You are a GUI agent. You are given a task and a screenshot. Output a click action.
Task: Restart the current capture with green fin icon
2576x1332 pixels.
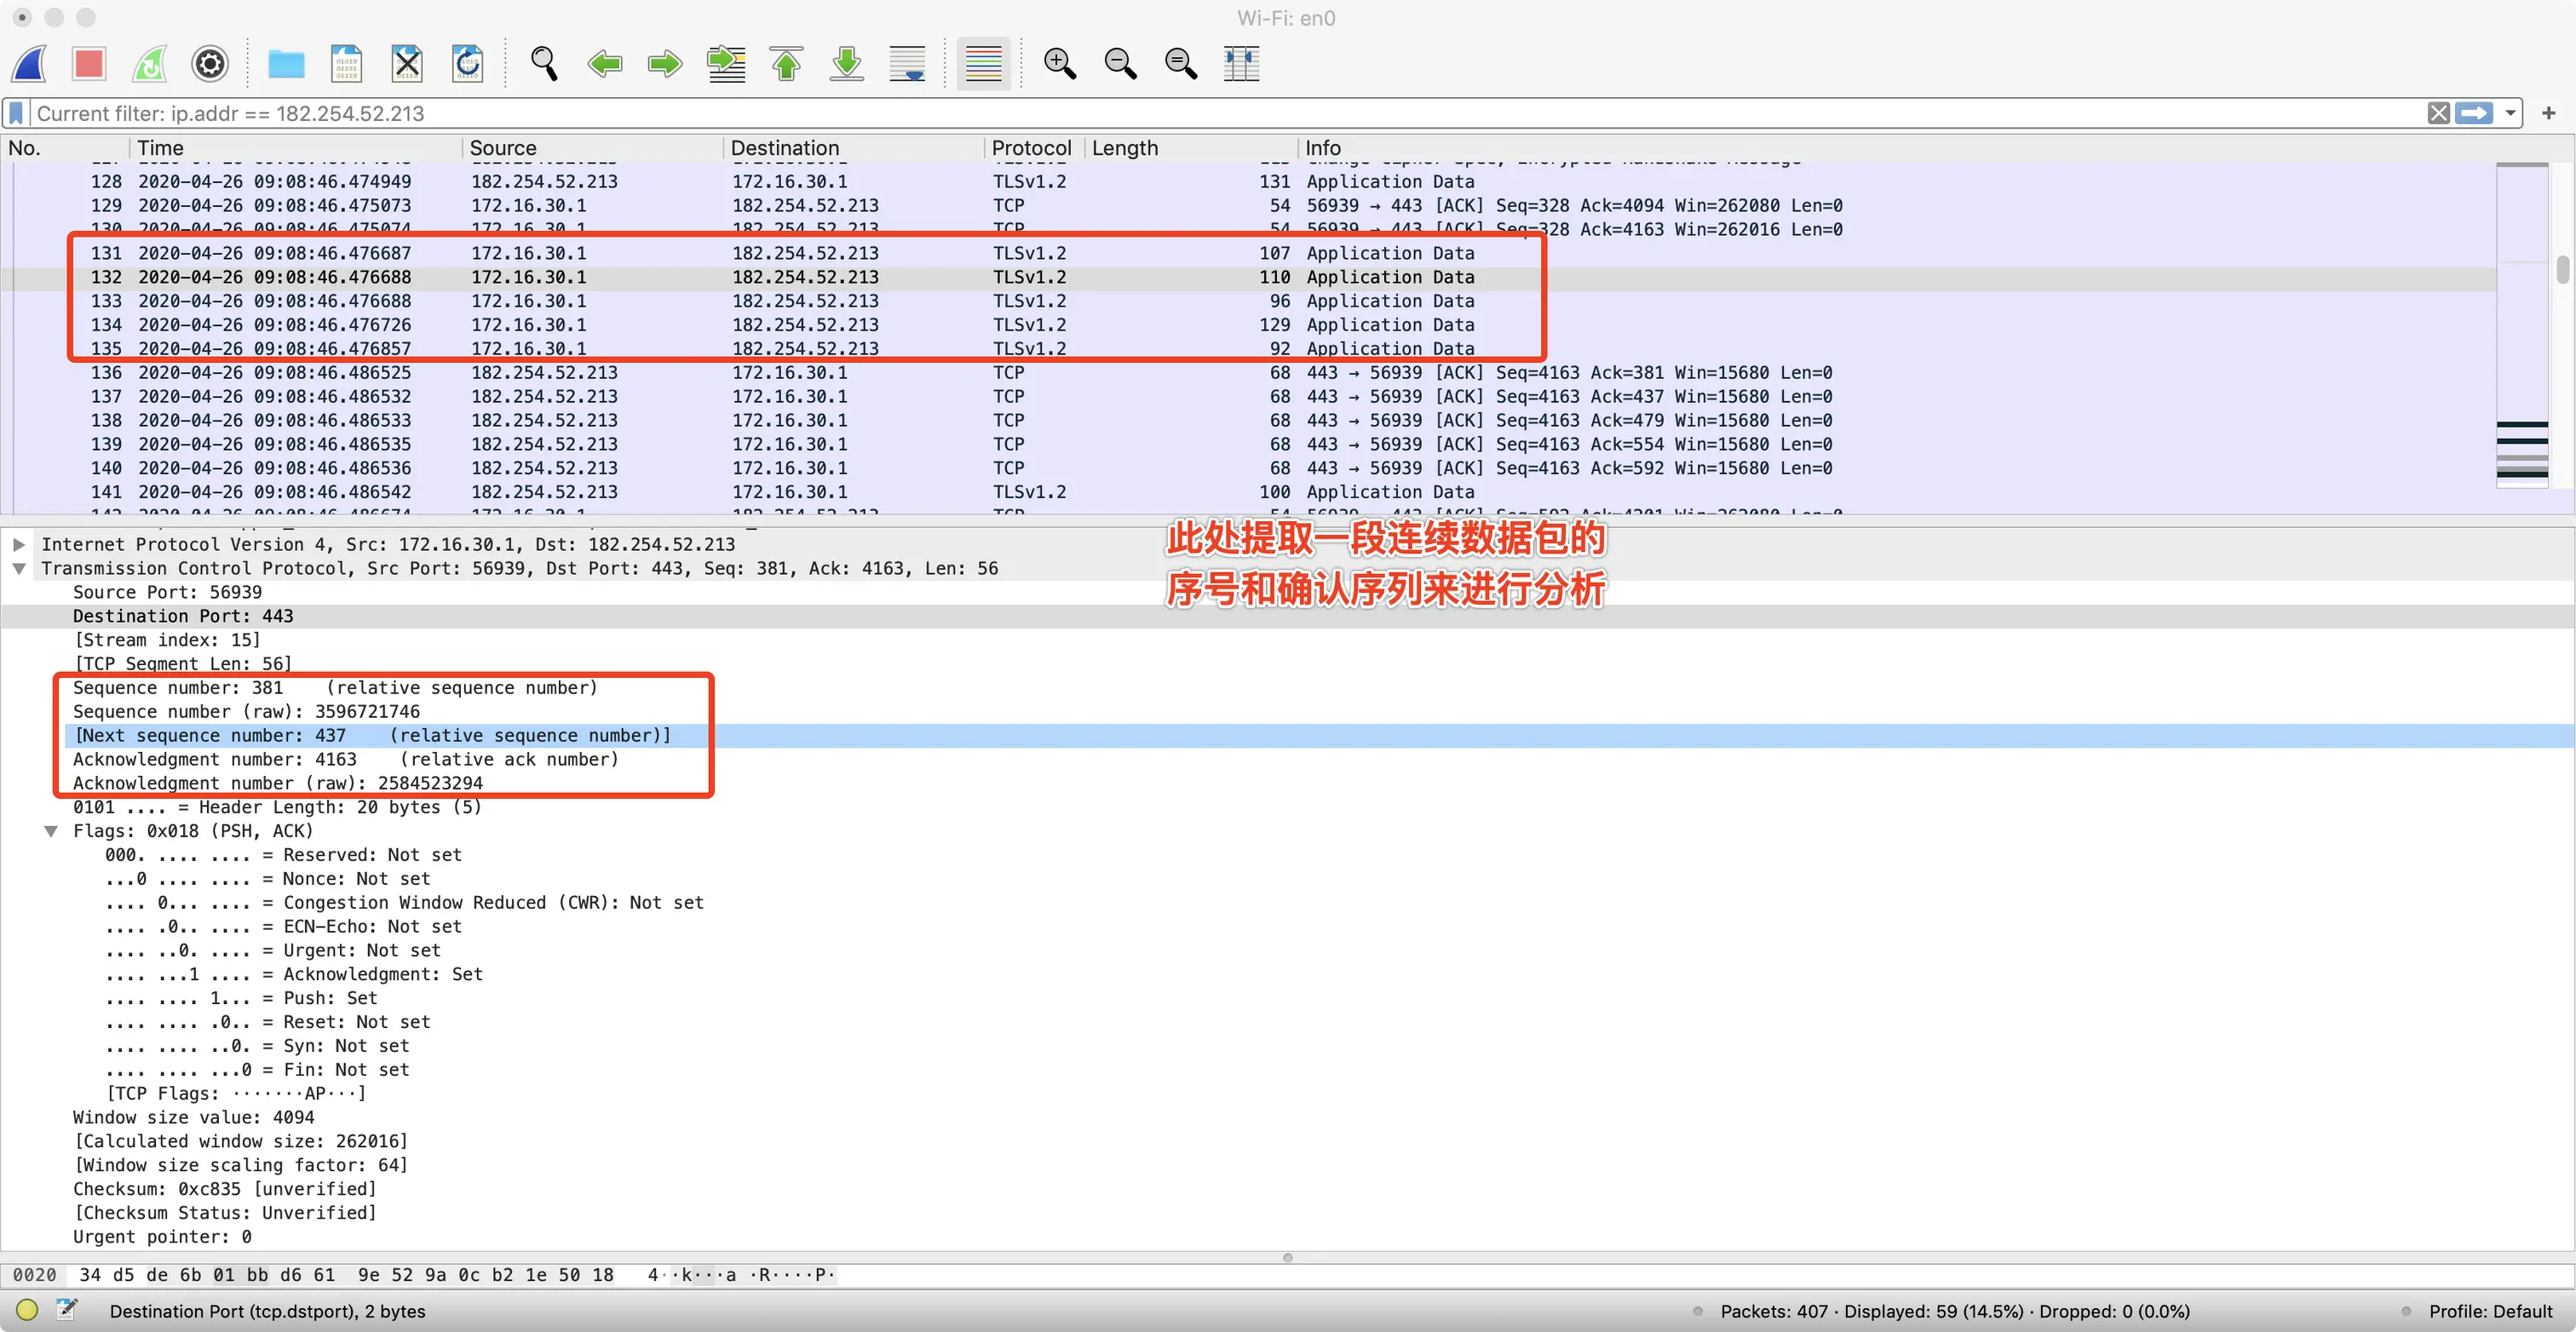[150, 64]
